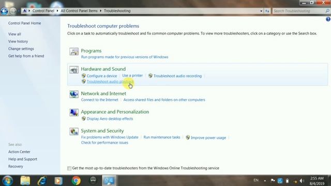Click the active Control Panel taskbar icon

[x=109, y=181]
